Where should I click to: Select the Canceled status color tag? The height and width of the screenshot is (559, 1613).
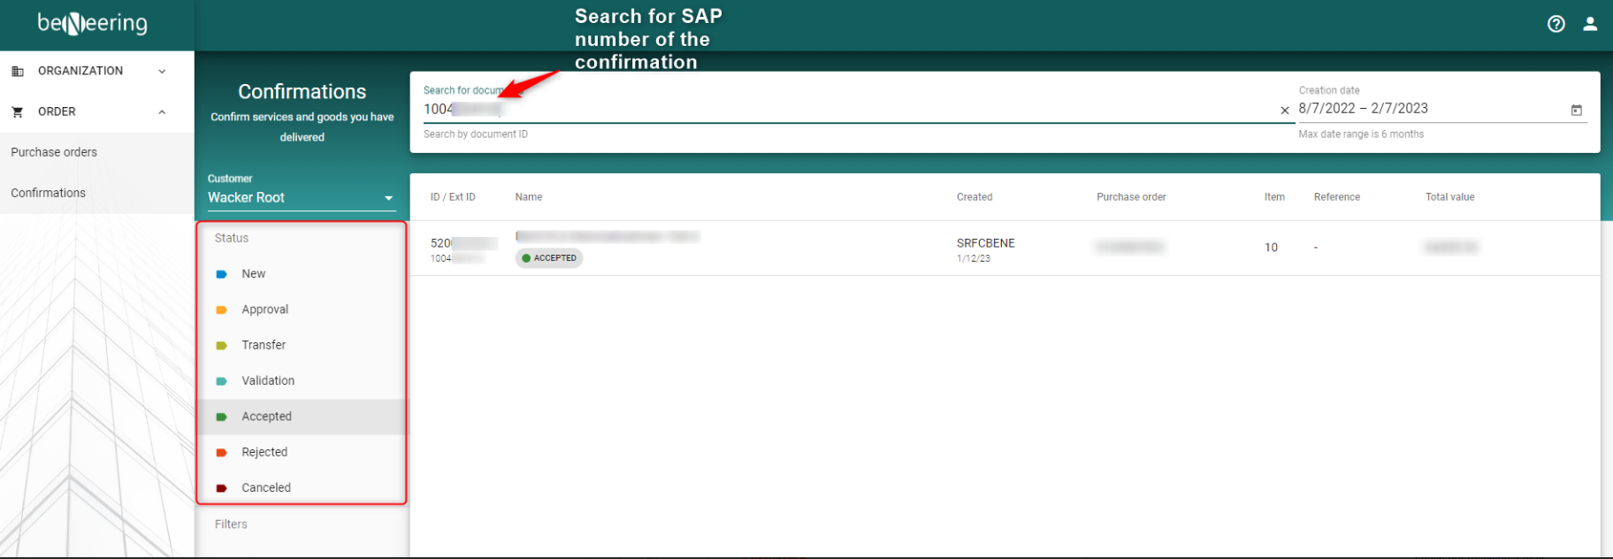pyautogui.click(x=222, y=488)
